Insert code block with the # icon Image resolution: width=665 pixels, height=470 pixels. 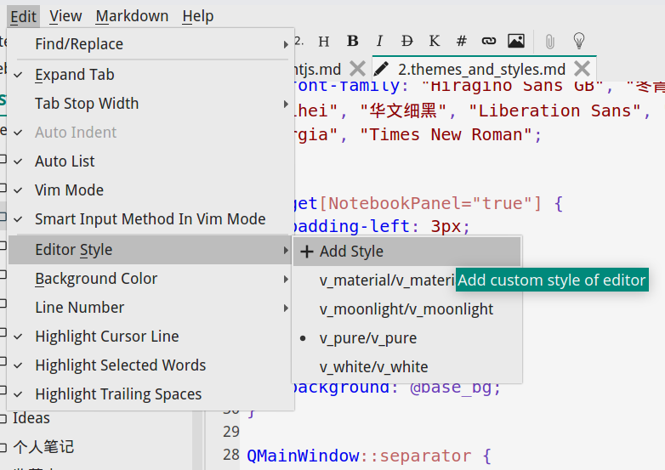(x=462, y=41)
